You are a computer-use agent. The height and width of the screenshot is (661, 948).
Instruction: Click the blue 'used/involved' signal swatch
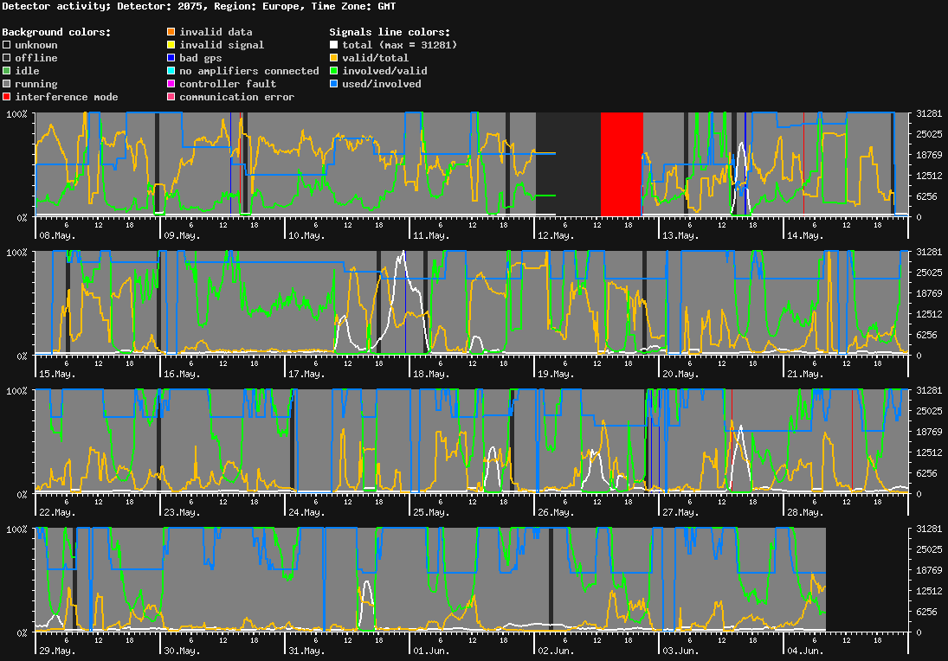[x=333, y=84]
